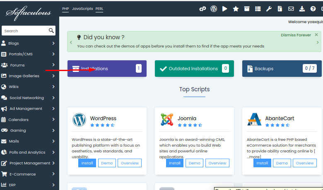Screen dimensions: 323x190
Task: Open the WordPress manager icon in top bar
Action: tap(214, 9)
